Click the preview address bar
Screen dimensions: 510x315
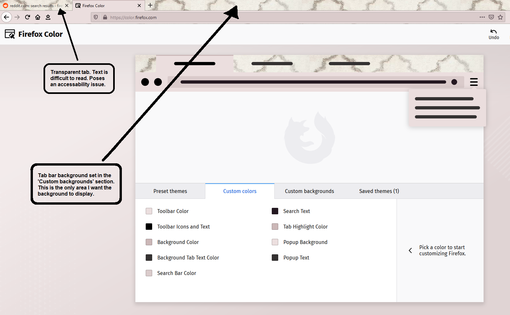pos(316,82)
